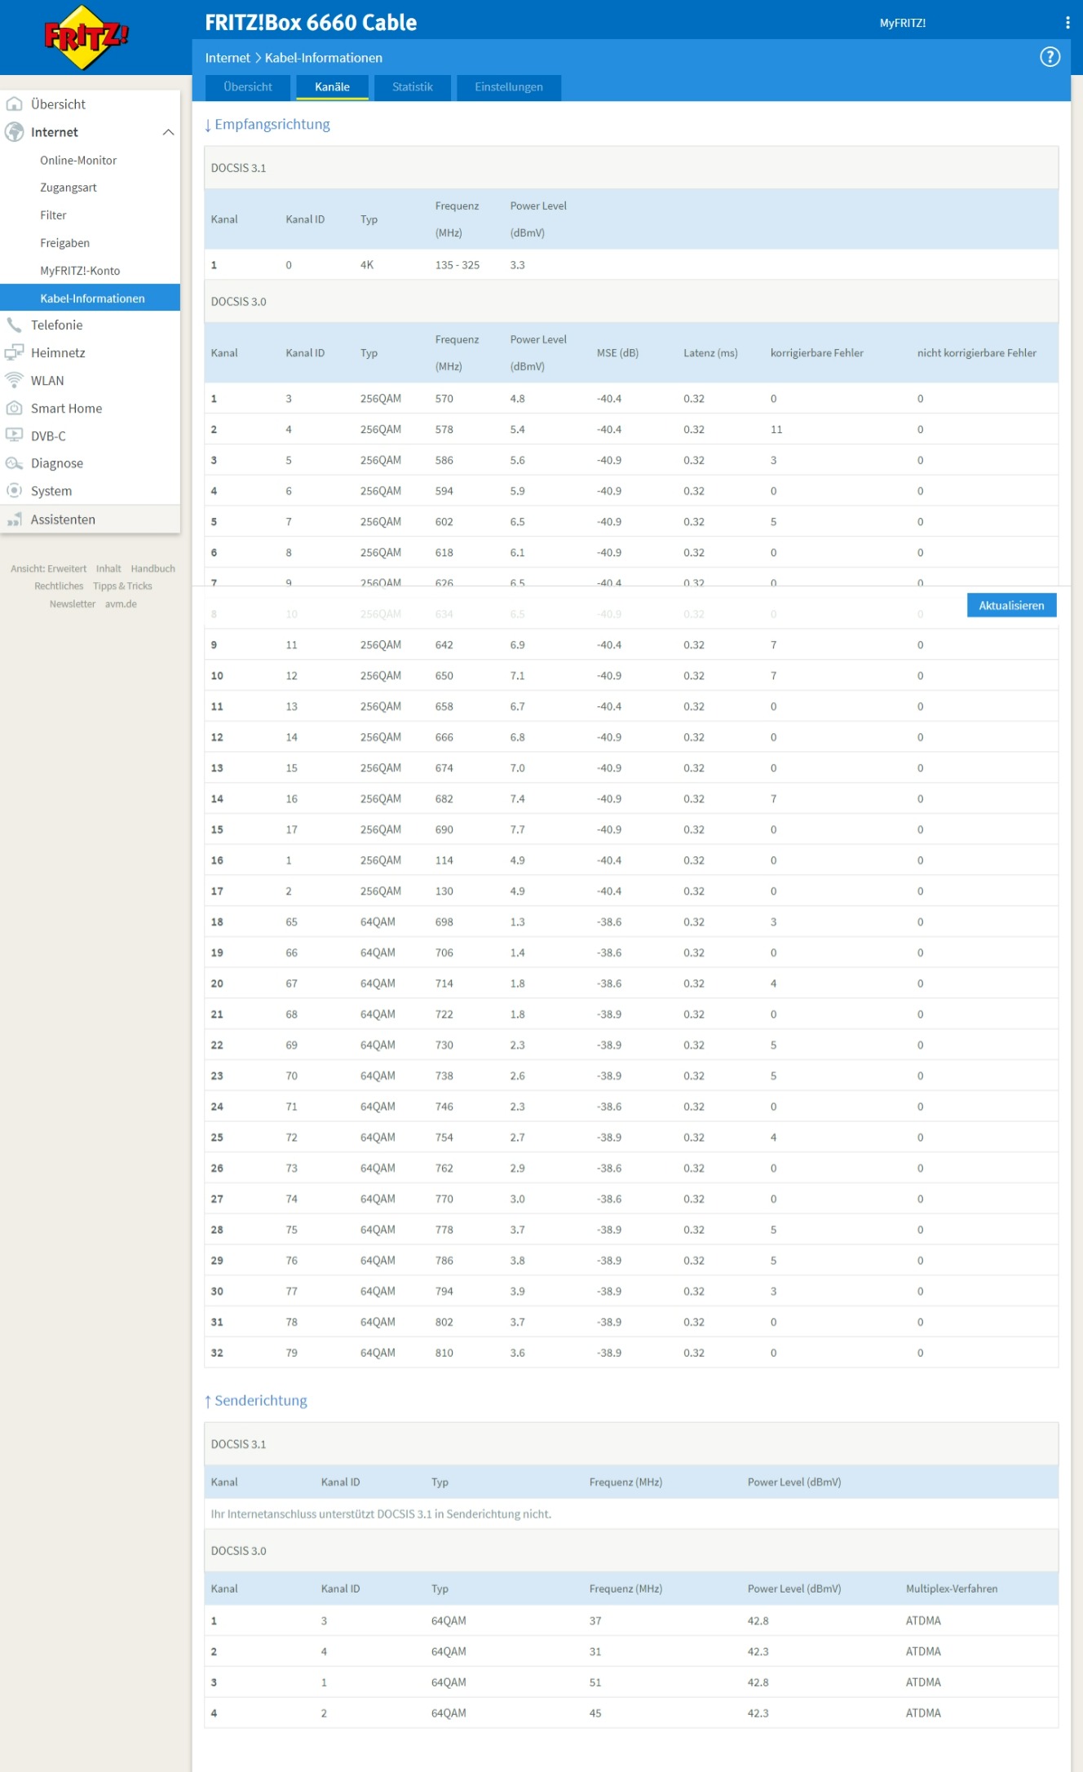Click power level '7.7' cell
The width and height of the screenshot is (1083, 1772).
pyautogui.click(x=517, y=829)
